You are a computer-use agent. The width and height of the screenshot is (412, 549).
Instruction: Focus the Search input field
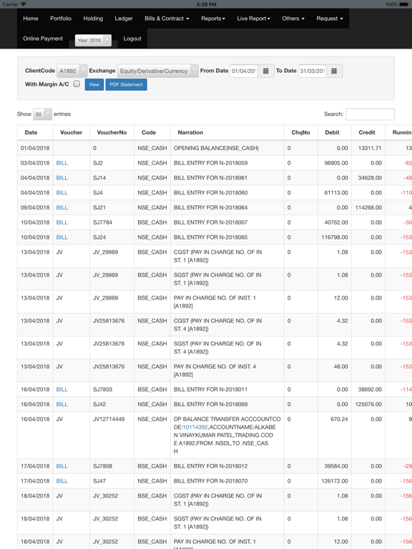(370, 114)
